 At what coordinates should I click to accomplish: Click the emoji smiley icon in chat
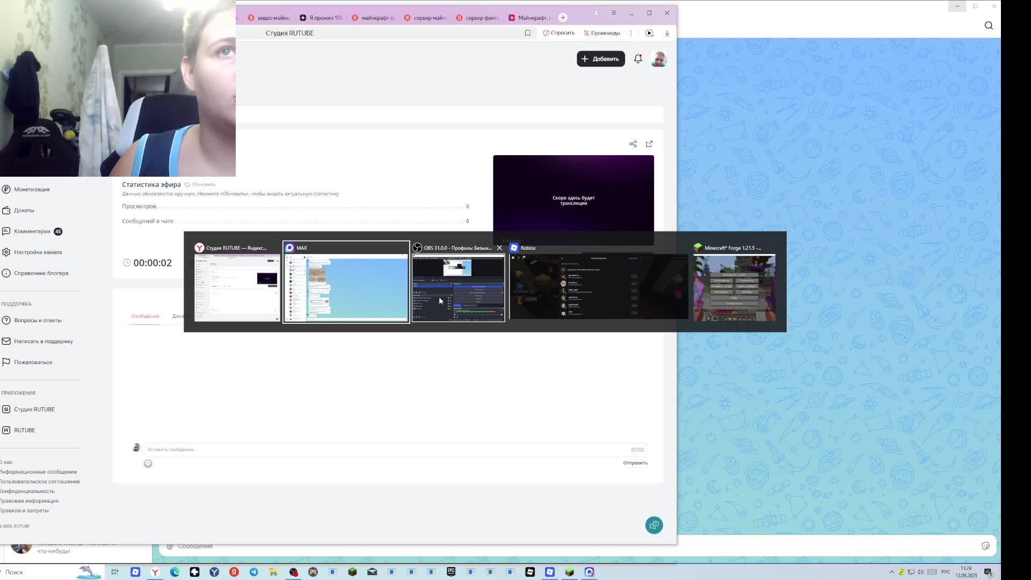coord(148,464)
